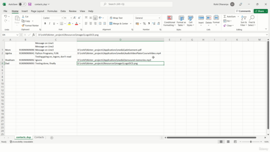Align text right
The image size is (270, 152).
click(x=95, y=24)
